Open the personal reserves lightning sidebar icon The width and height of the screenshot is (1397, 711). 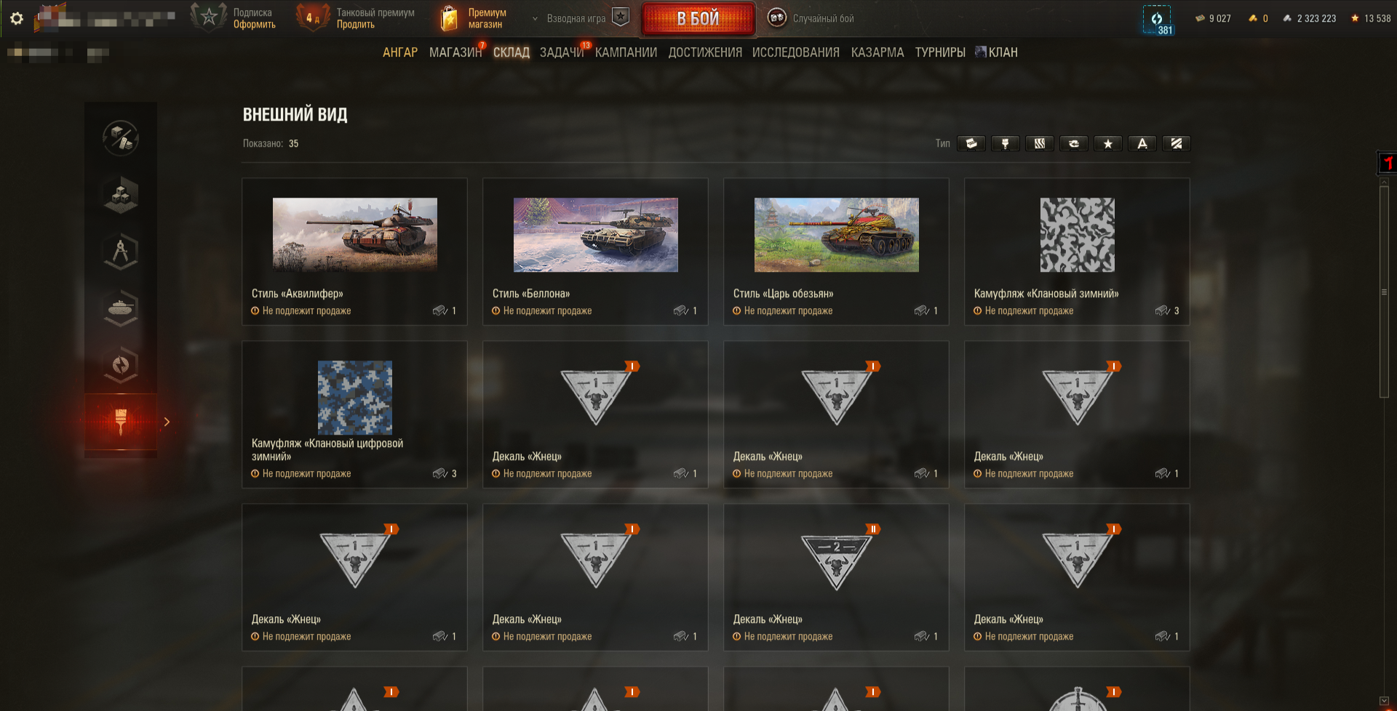click(x=121, y=365)
